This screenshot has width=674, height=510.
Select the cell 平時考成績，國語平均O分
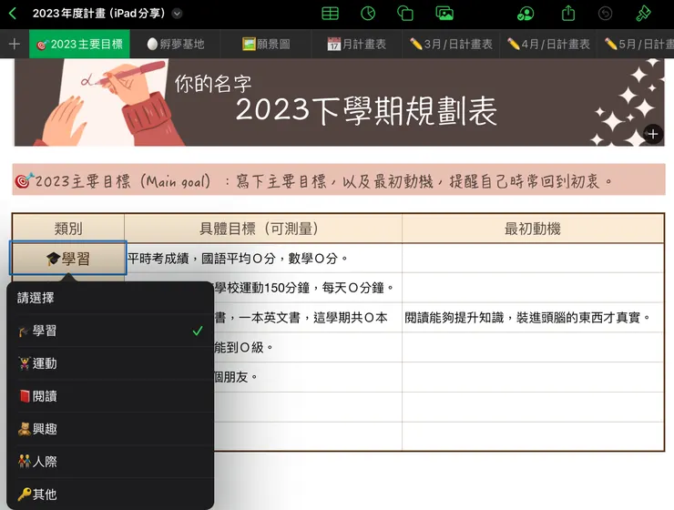[x=263, y=259]
